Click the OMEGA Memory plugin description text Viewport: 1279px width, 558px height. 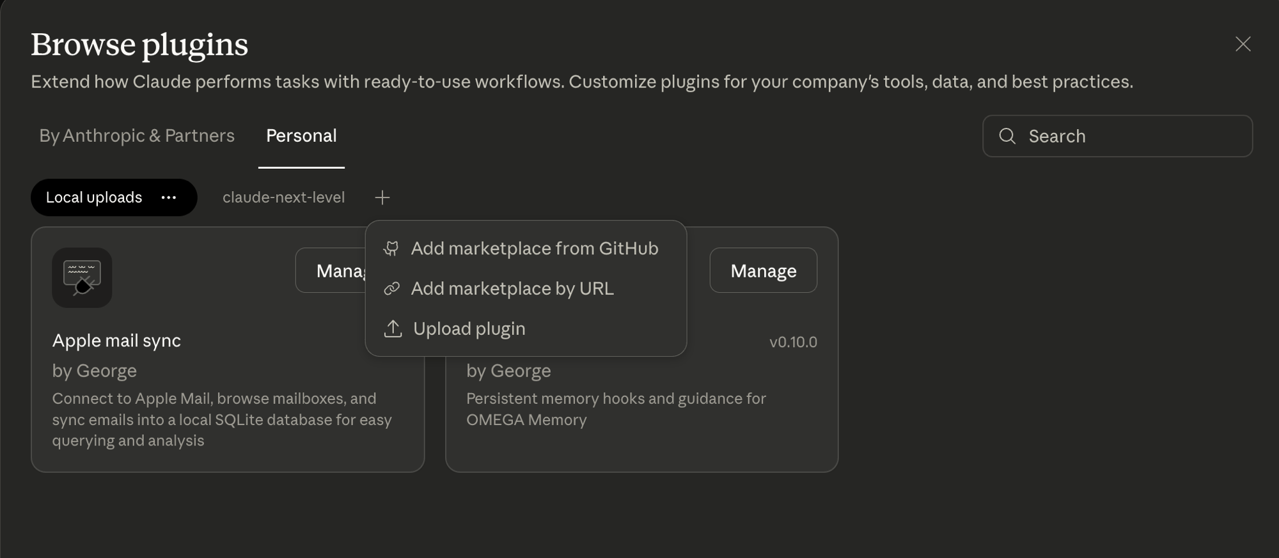pos(616,409)
